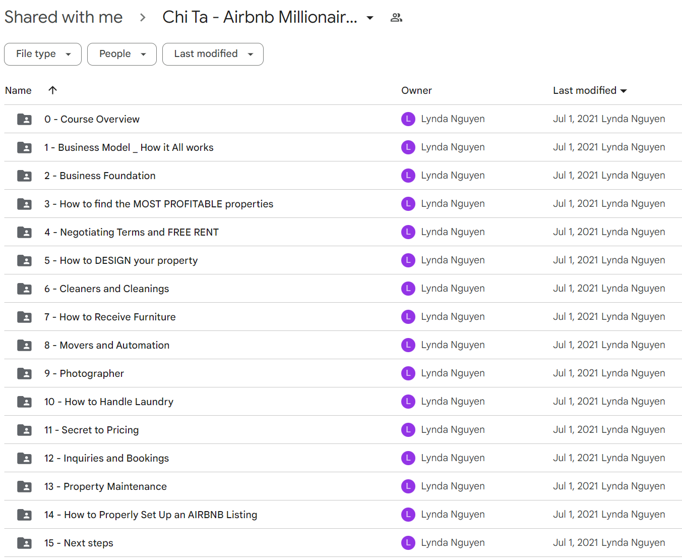Click folder icon for 4 - Negotiating Terms
The height and width of the screenshot is (559, 682).
24,232
